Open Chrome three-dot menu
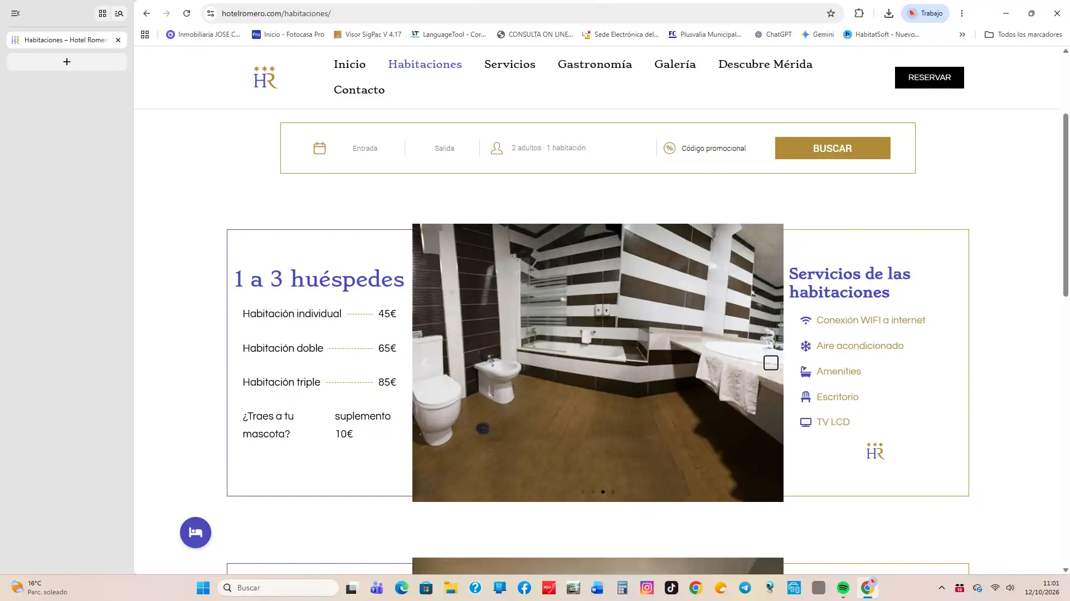Screen dimensions: 1070x601 click(x=961, y=13)
